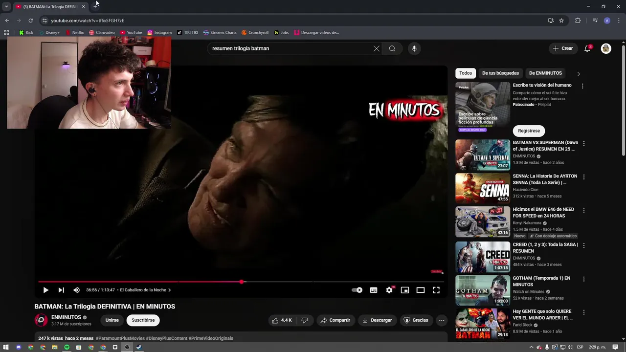Select the Todos filter chip
The width and height of the screenshot is (626, 352).
[x=466, y=73]
